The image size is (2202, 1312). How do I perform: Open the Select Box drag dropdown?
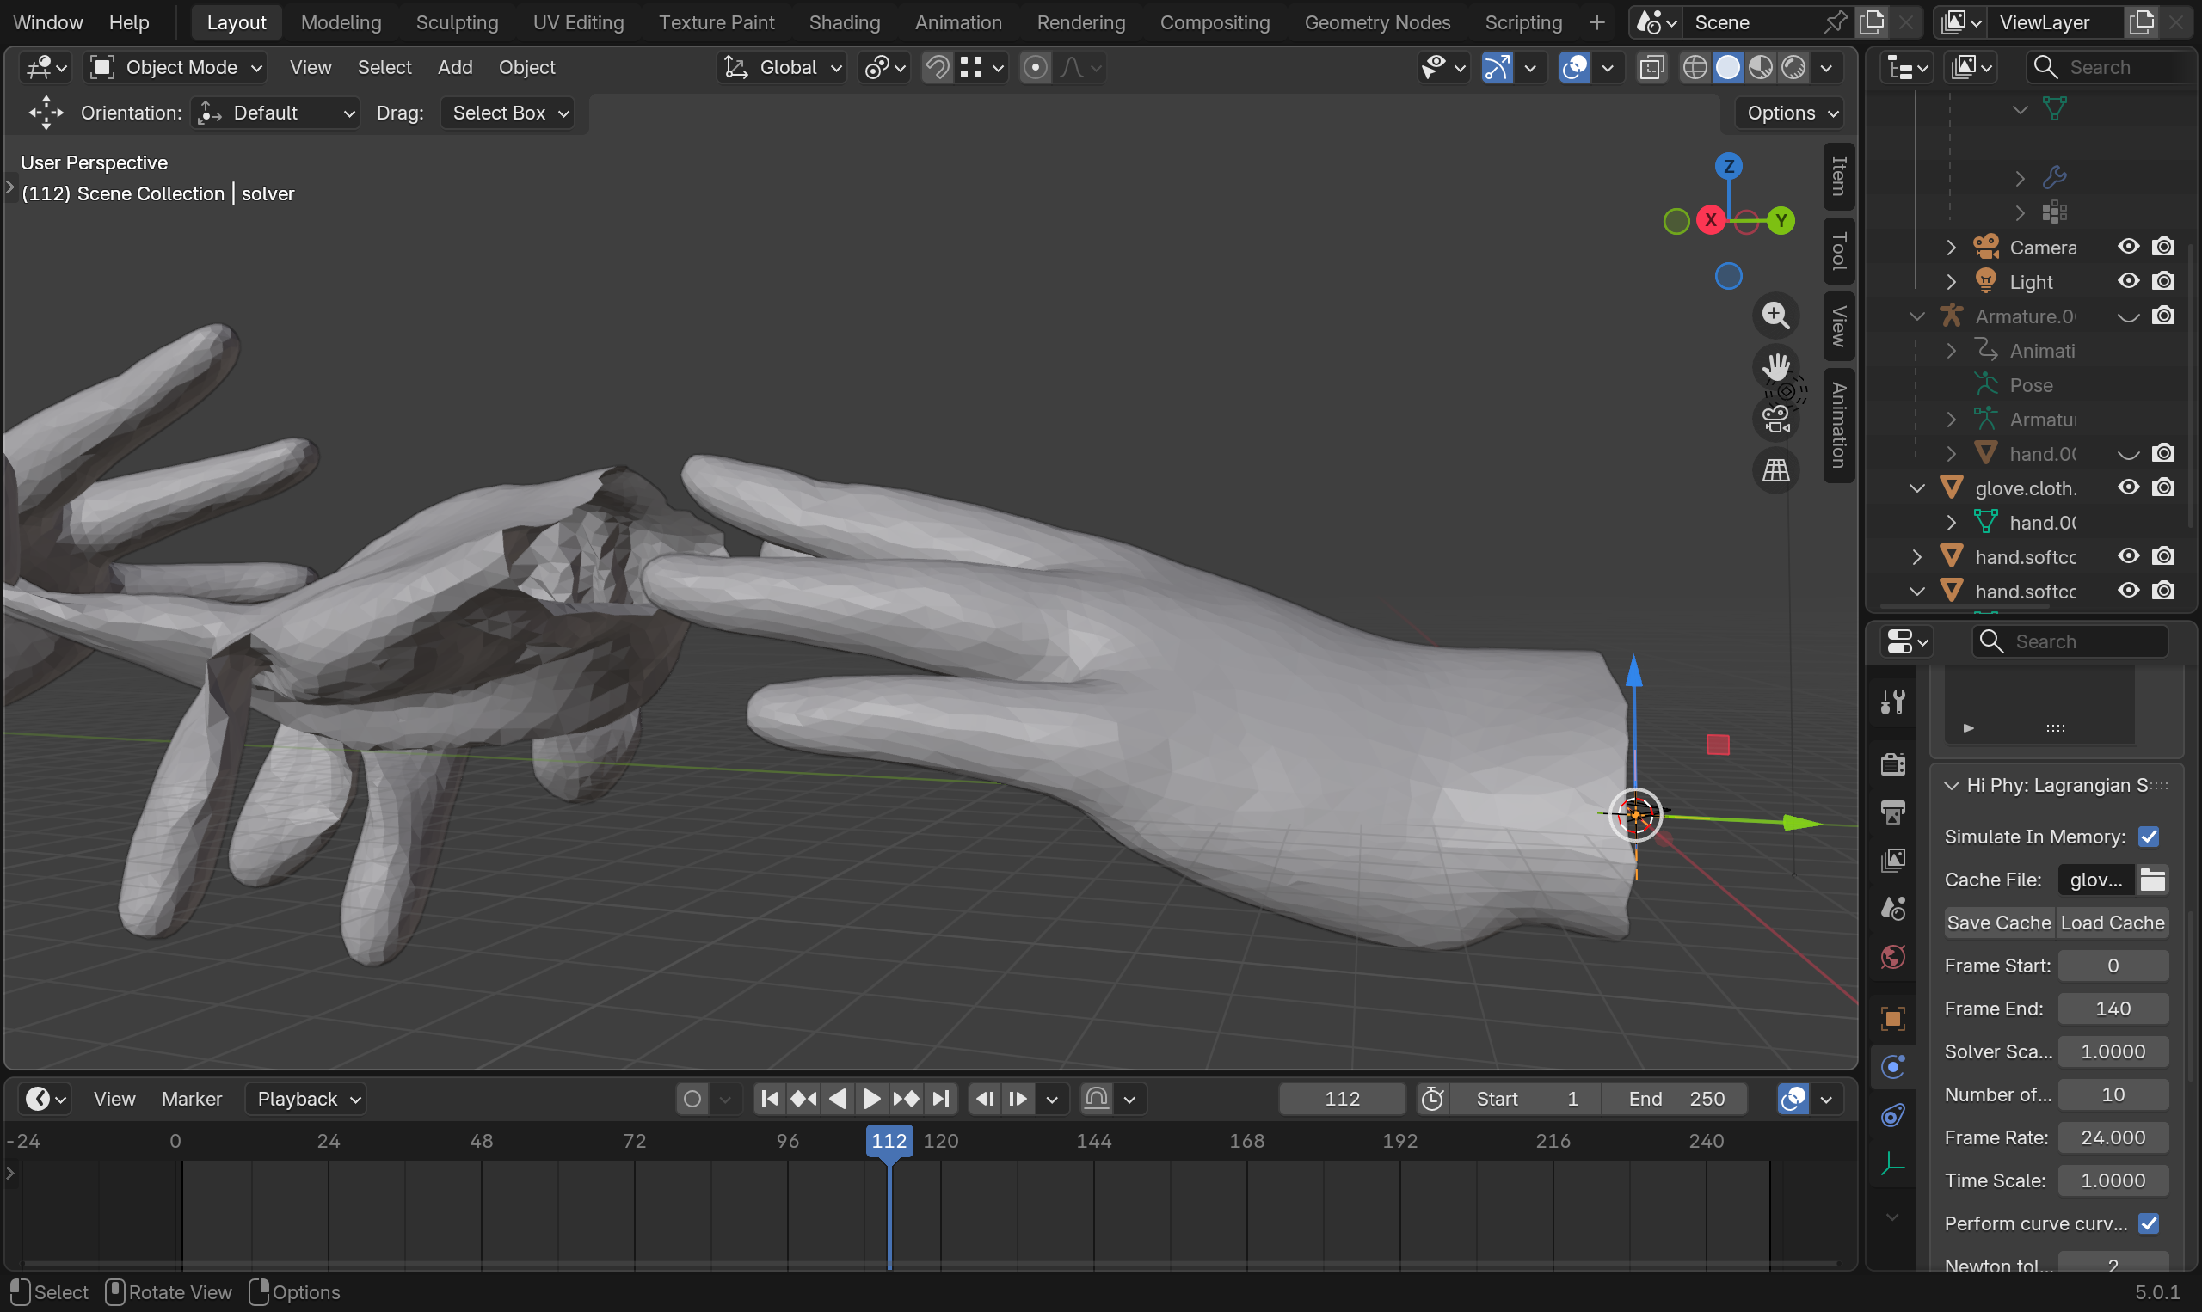point(508,113)
